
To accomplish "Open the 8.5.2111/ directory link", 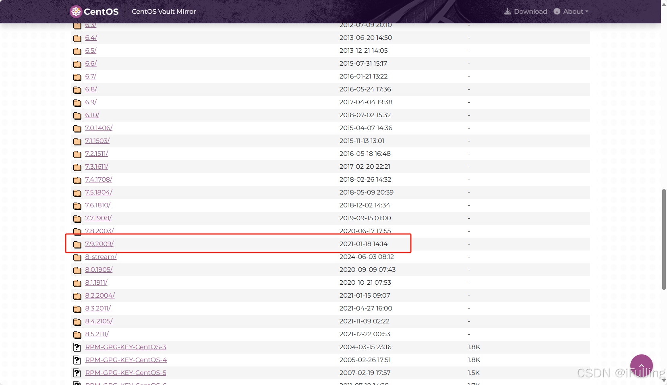I will tap(97, 334).
